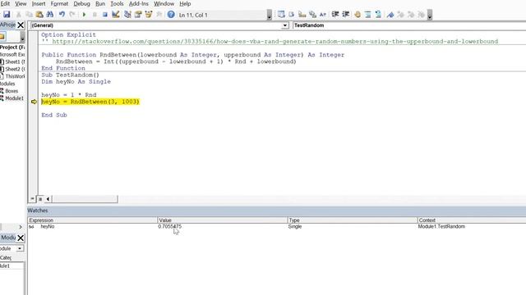This screenshot has height=295, width=526.
Task: Open the Insert menu
Action: [39, 3]
